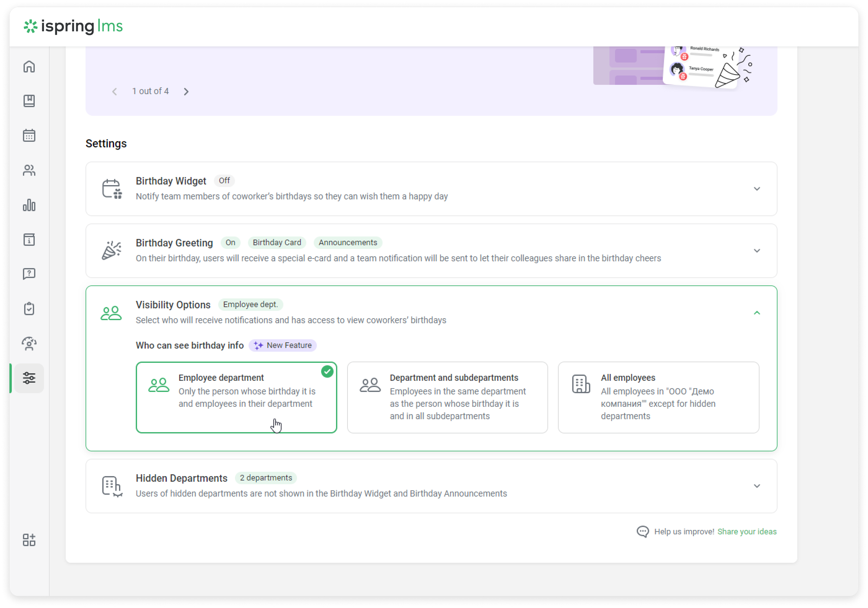Open the users sidebar icon

(x=29, y=170)
